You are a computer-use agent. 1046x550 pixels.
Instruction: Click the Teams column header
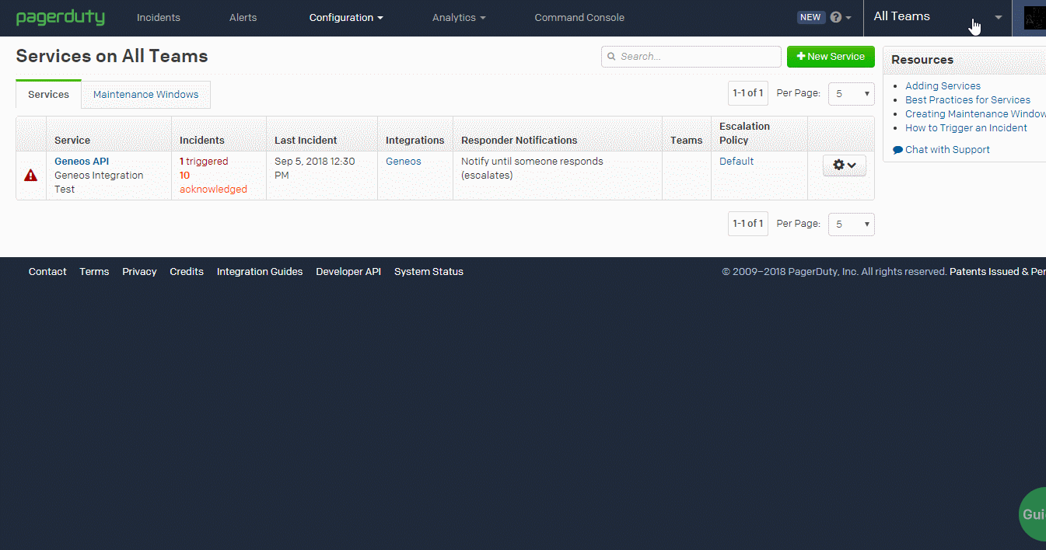(687, 141)
